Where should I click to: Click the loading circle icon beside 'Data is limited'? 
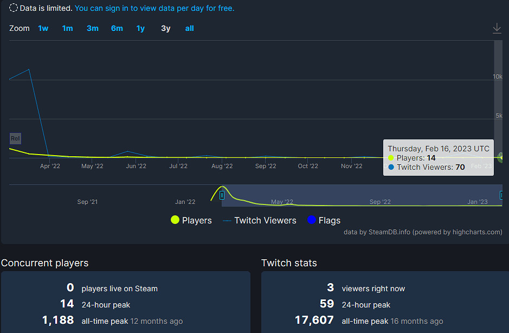pos(14,8)
